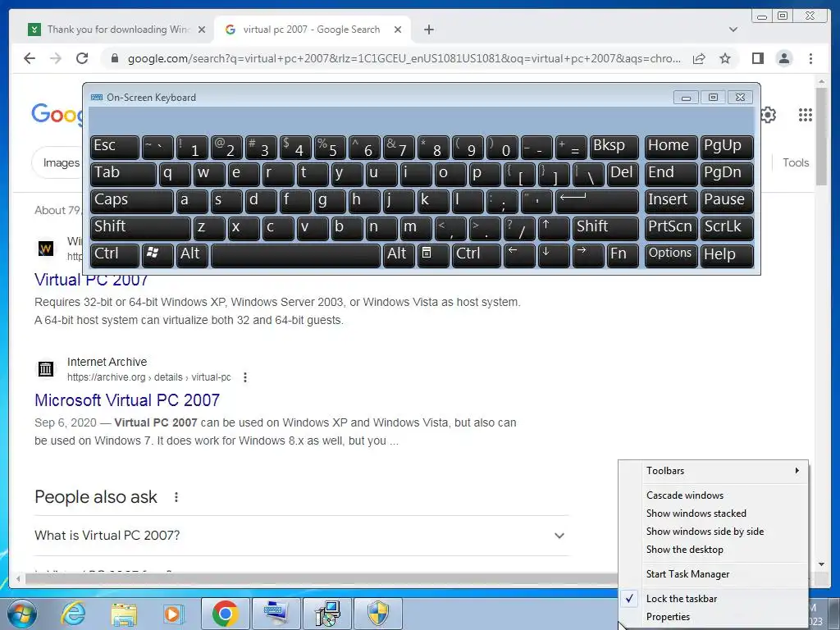Close the virtual pc 2007 search tab
The width and height of the screenshot is (840, 630).
pos(398,30)
